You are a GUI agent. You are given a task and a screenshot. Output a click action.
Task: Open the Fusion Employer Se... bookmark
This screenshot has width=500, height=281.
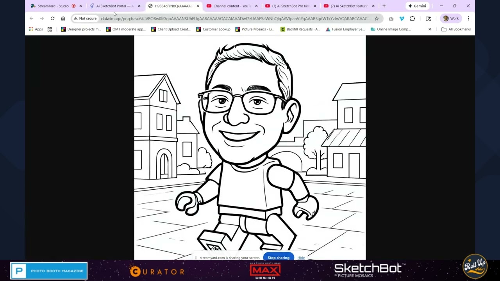pos(345,29)
